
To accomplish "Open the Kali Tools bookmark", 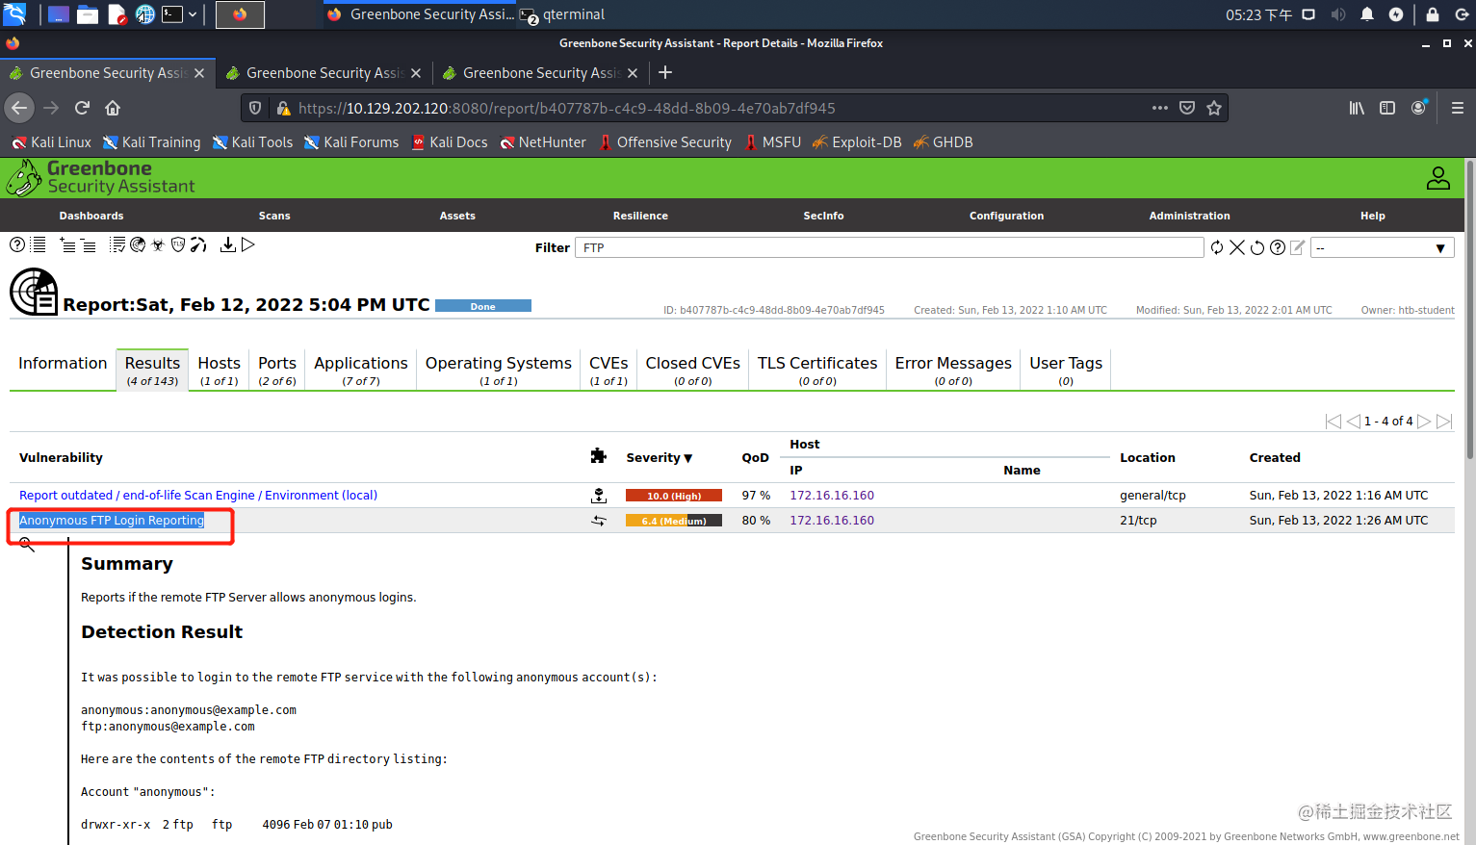I will pos(252,142).
